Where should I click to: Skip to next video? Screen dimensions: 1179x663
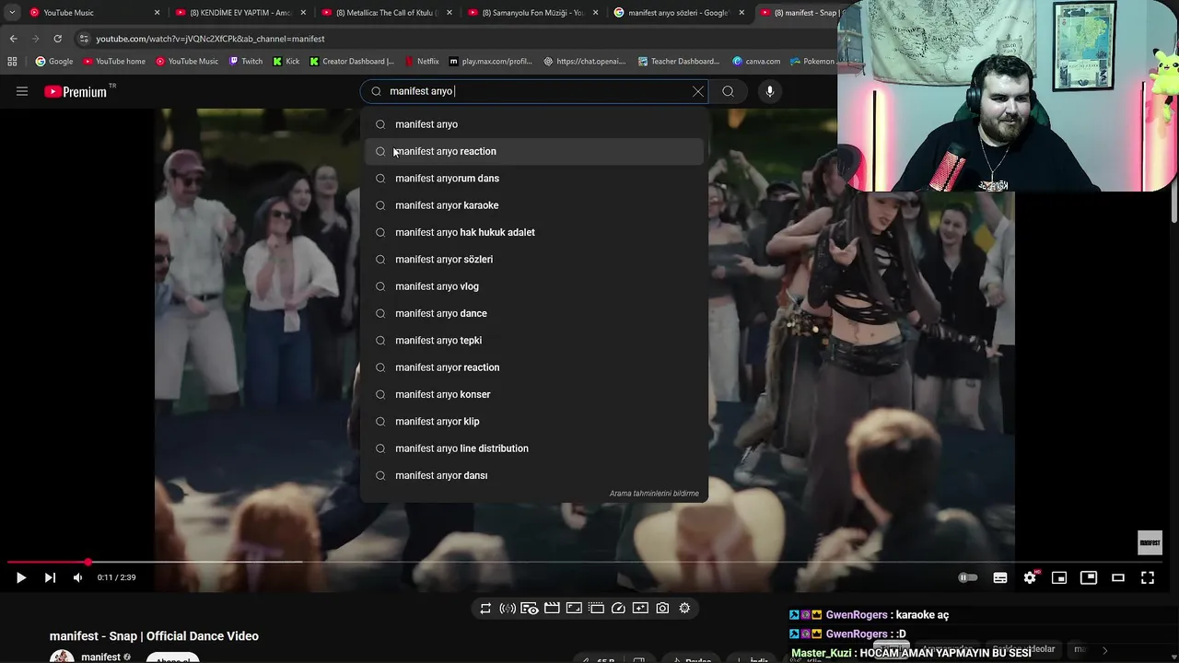coord(50,577)
